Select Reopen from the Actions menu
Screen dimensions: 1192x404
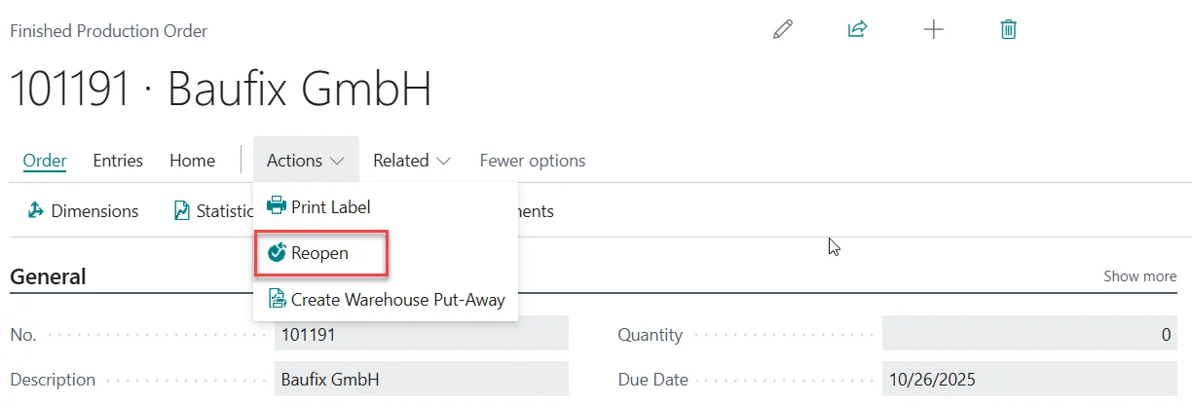[319, 253]
